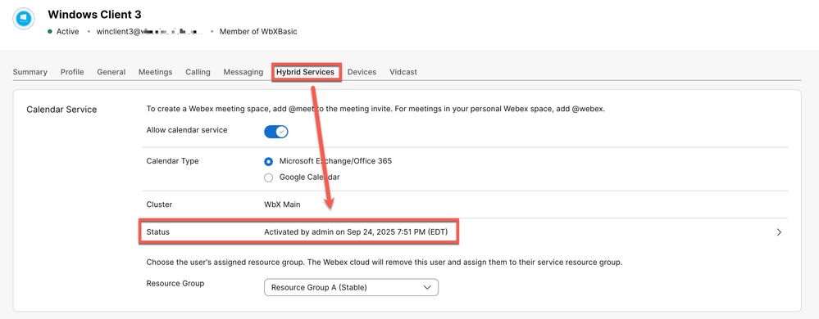
Task: Open the Profile tab
Action: click(x=72, y=72)
